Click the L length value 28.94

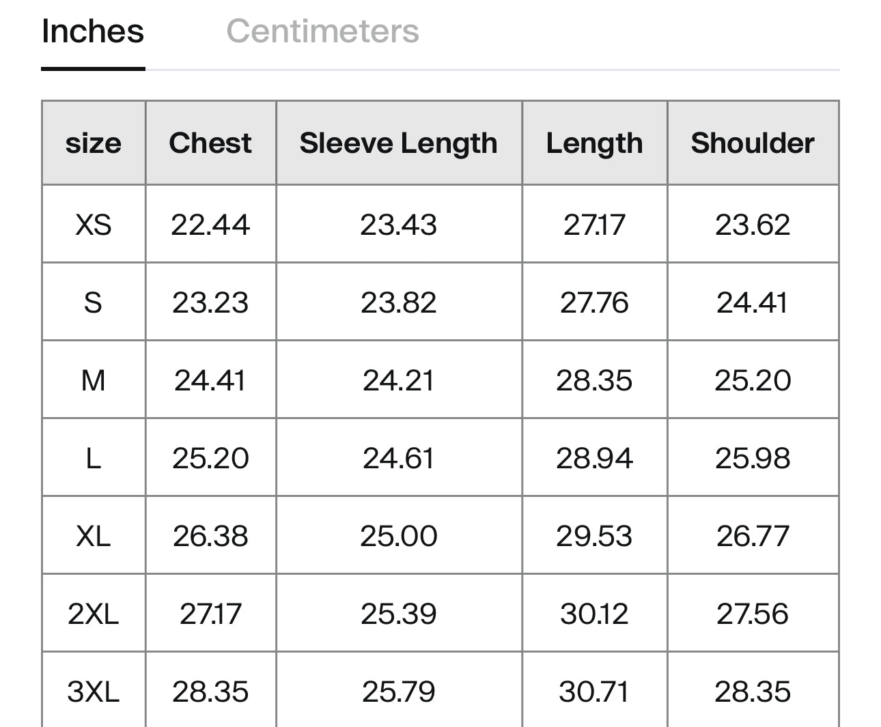tap(594, 458)
